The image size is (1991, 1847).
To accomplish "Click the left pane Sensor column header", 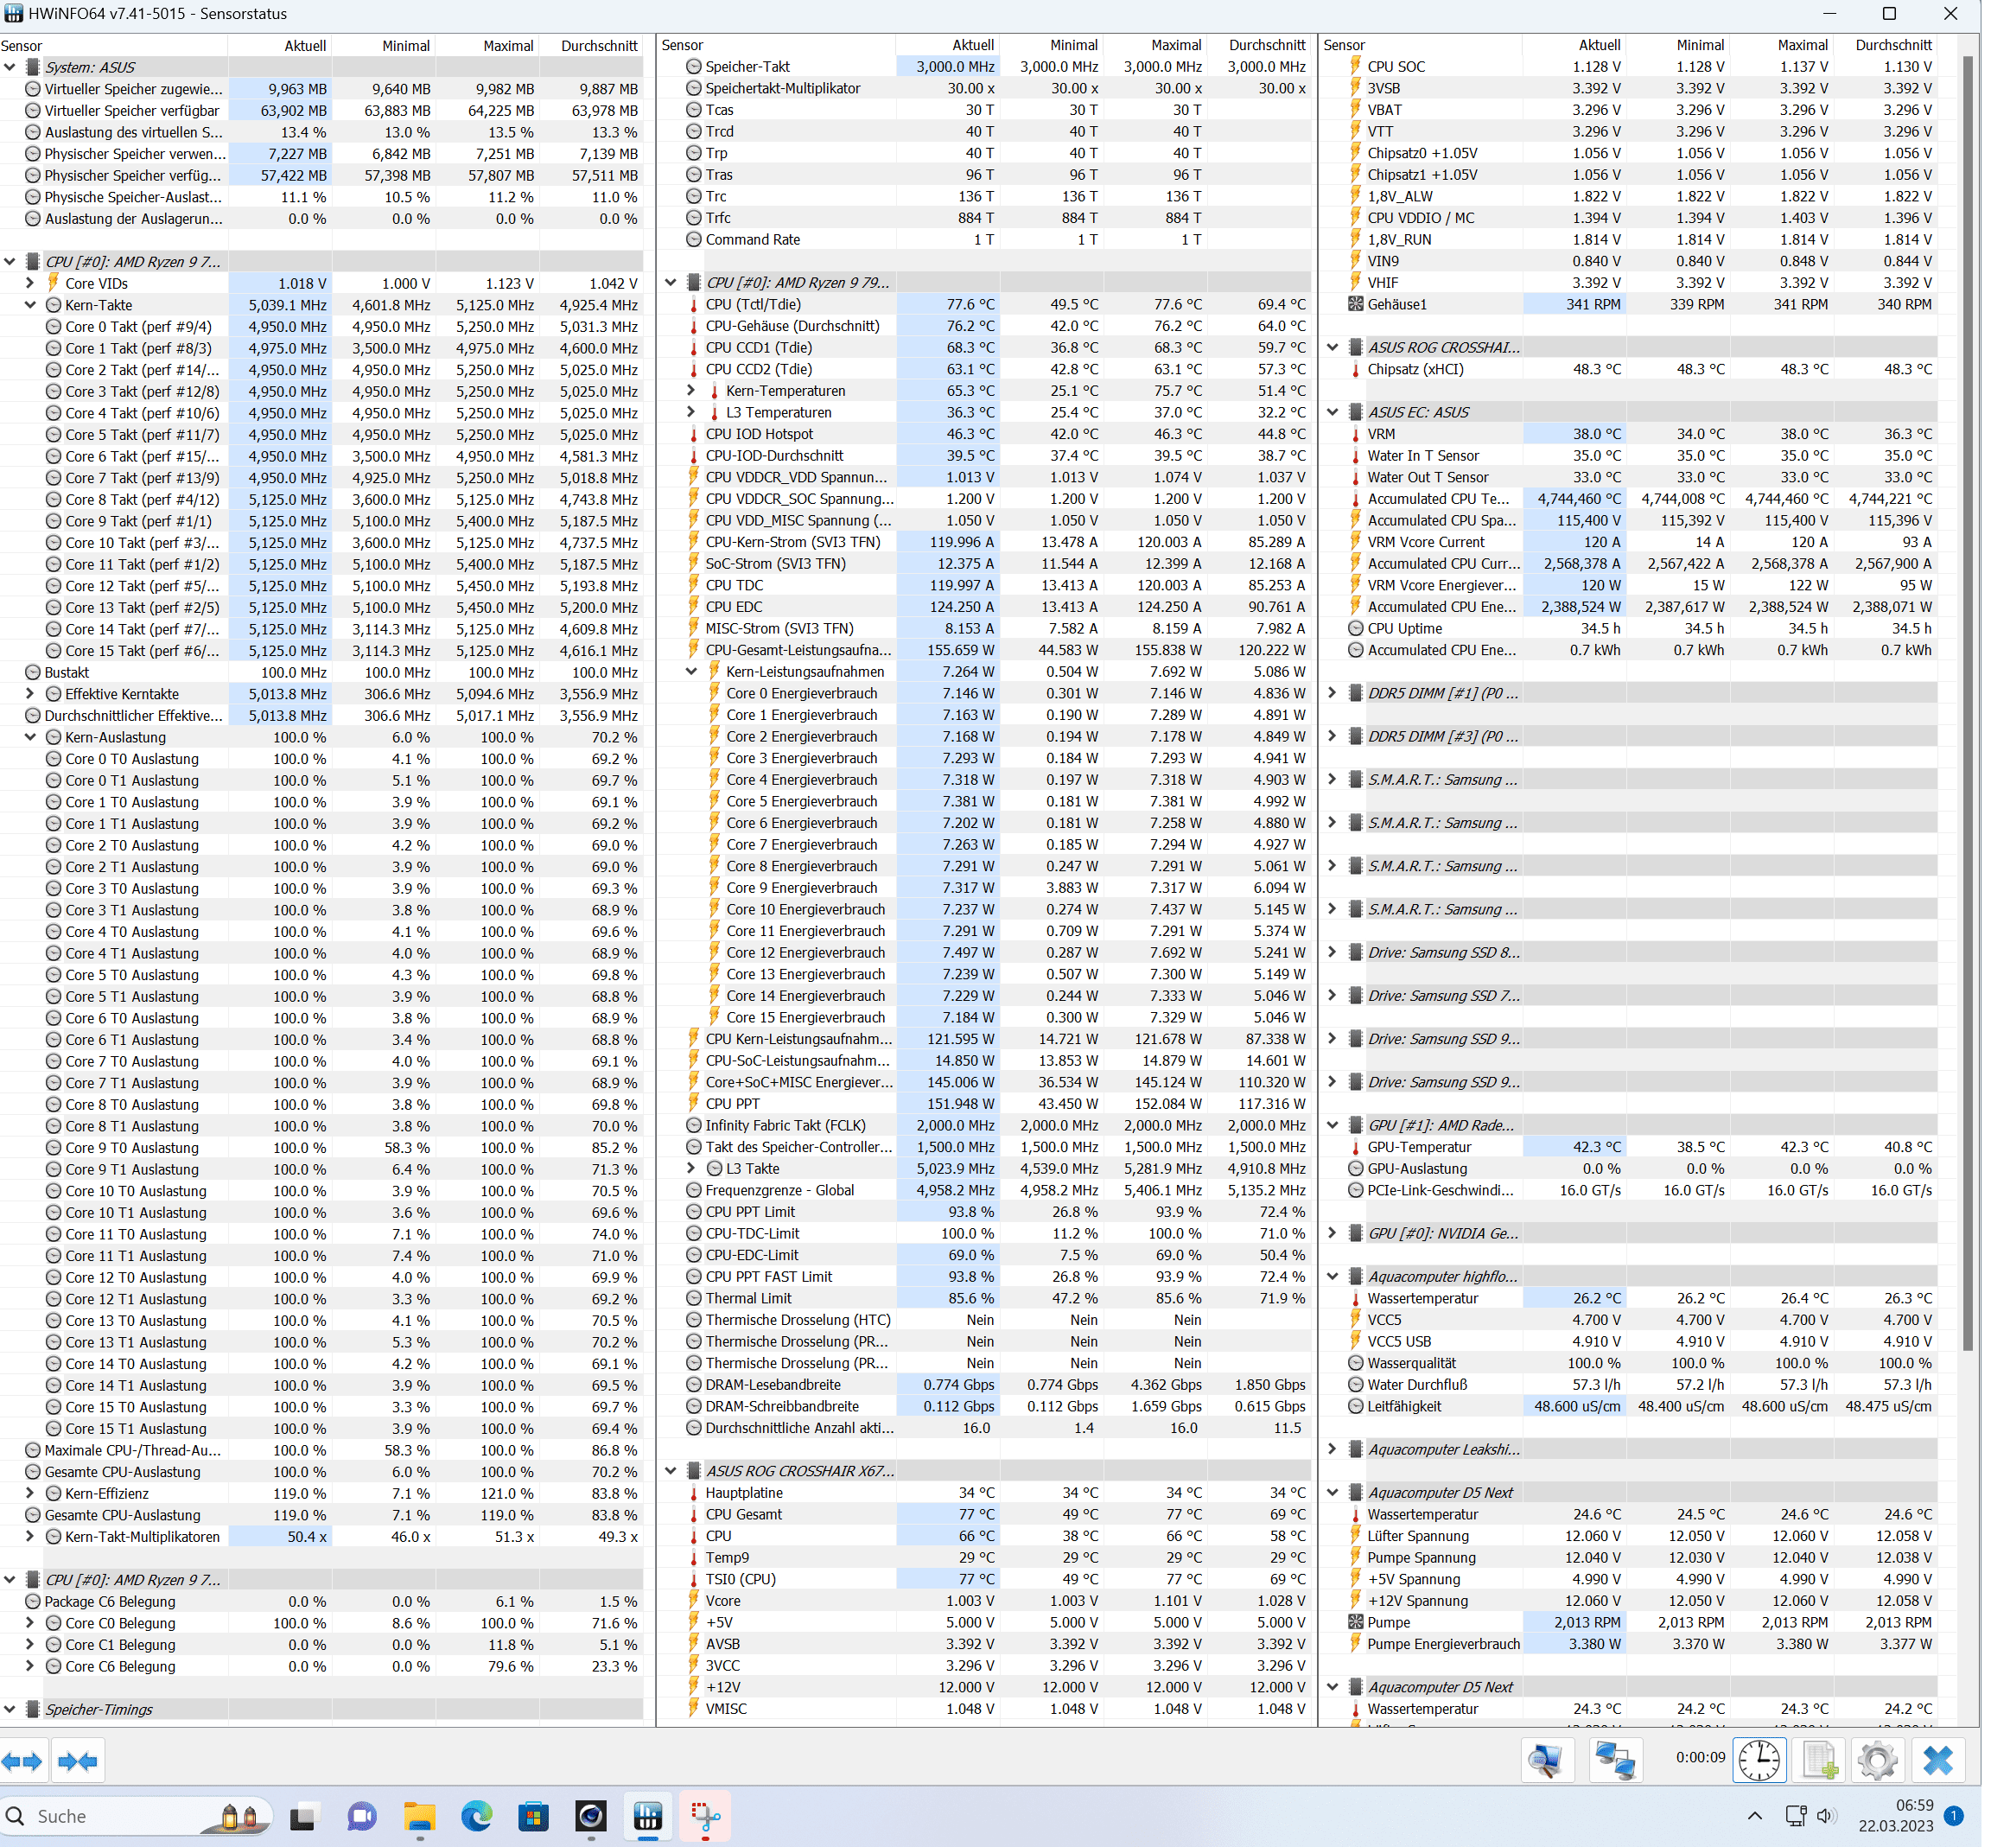I will click(114, 46).
